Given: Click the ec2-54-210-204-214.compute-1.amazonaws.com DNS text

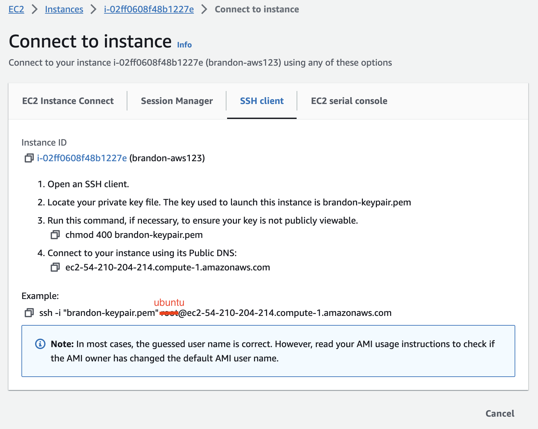Looking at the screenshot, I should pos(168,267).
